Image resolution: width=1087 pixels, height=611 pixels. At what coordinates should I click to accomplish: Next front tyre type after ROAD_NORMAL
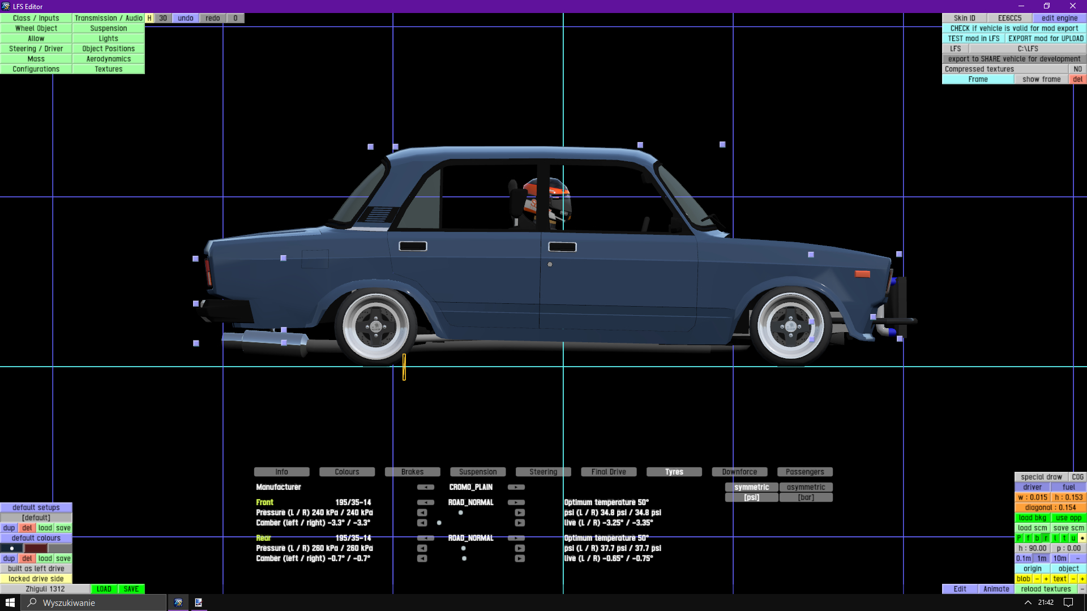pyautogui.click(x=516, y=502)
